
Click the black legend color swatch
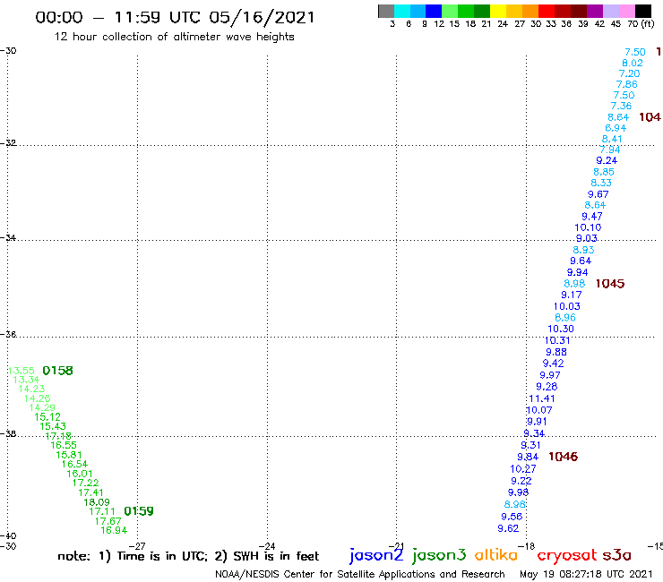[643, 11]
